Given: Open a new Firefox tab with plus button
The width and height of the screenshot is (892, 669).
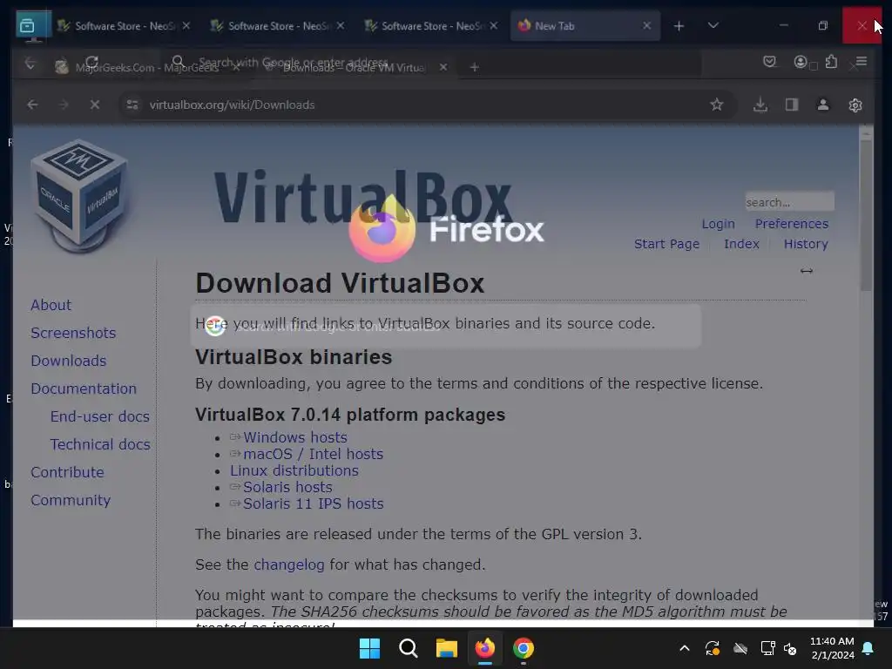Looking at the screenshot, I should click(x=679, y=25).
